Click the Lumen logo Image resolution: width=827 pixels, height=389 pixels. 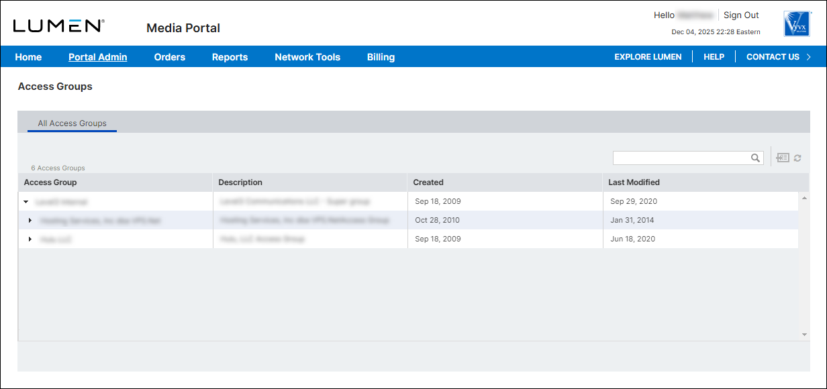(x=58, y=26)
